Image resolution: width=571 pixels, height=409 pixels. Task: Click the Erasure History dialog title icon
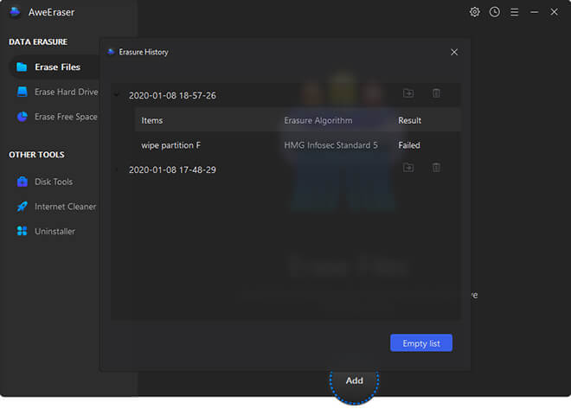click(x=111, y=52)
